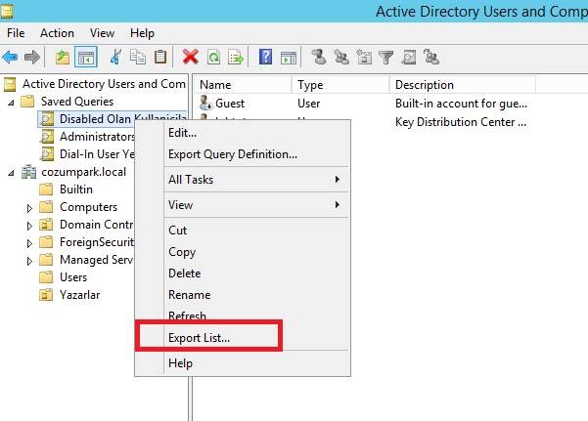
Task: Click the Create new user icon
Action: pos(319,57)
